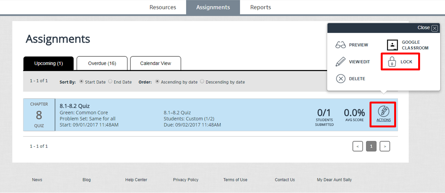Close the actions popup menu
The height and width of the screenshot is (193, 445).
[434, 28]
